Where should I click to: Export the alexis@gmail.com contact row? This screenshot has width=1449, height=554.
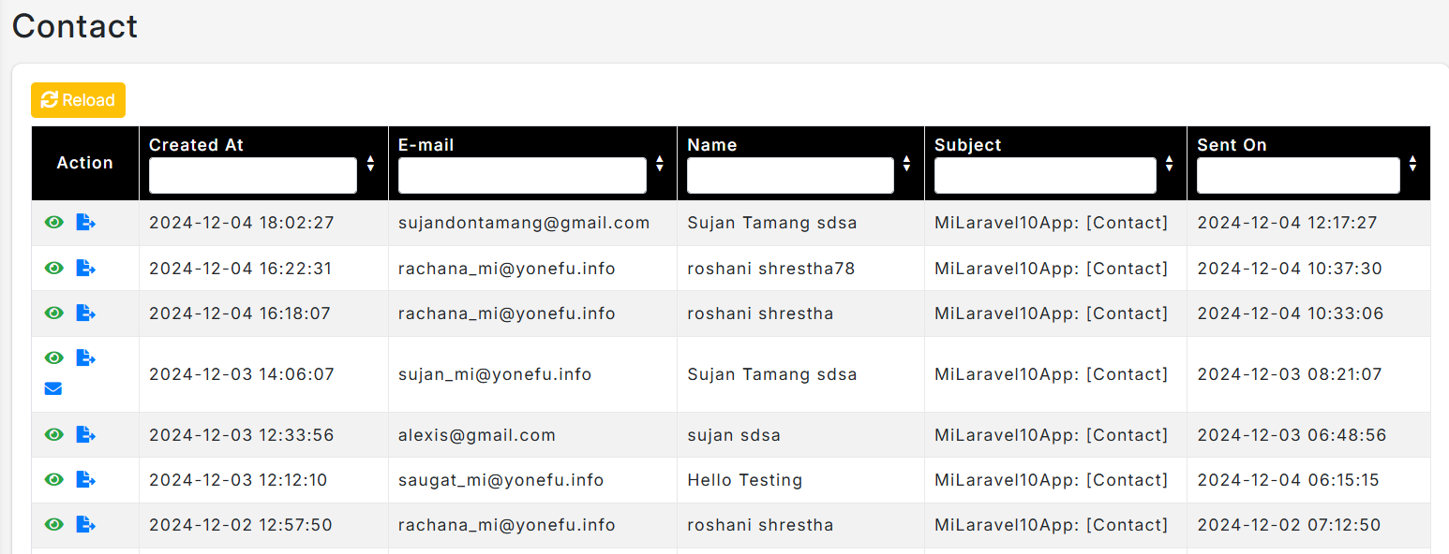[85, 434]
